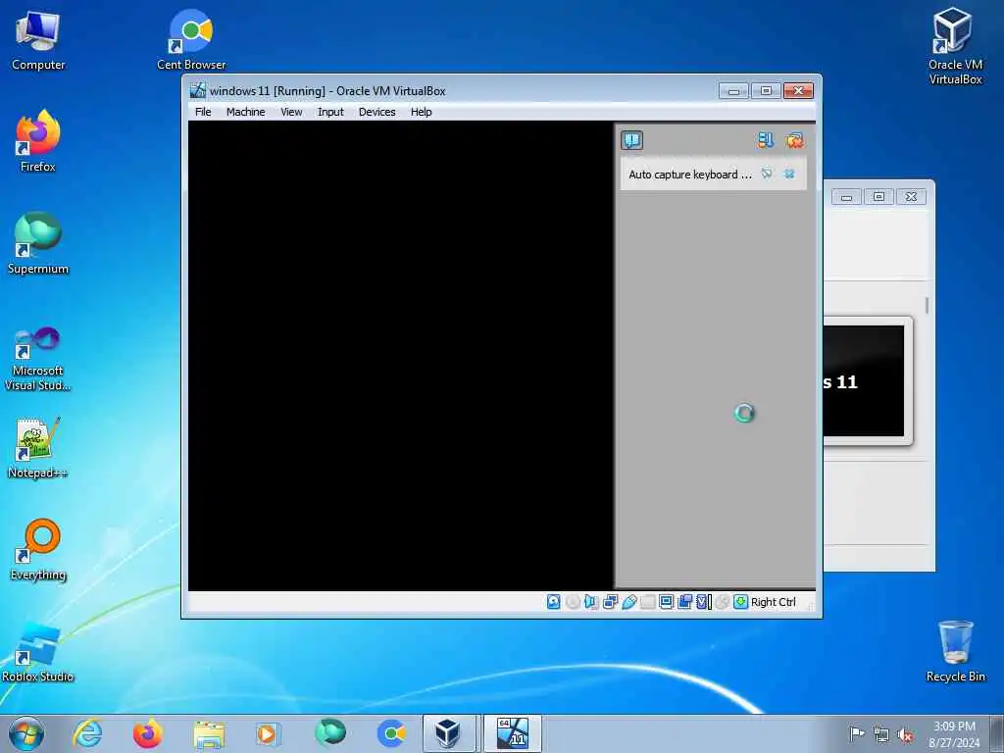Open the network tray icon
This screenshot has width=1004, height=753.
click(881, 734)
